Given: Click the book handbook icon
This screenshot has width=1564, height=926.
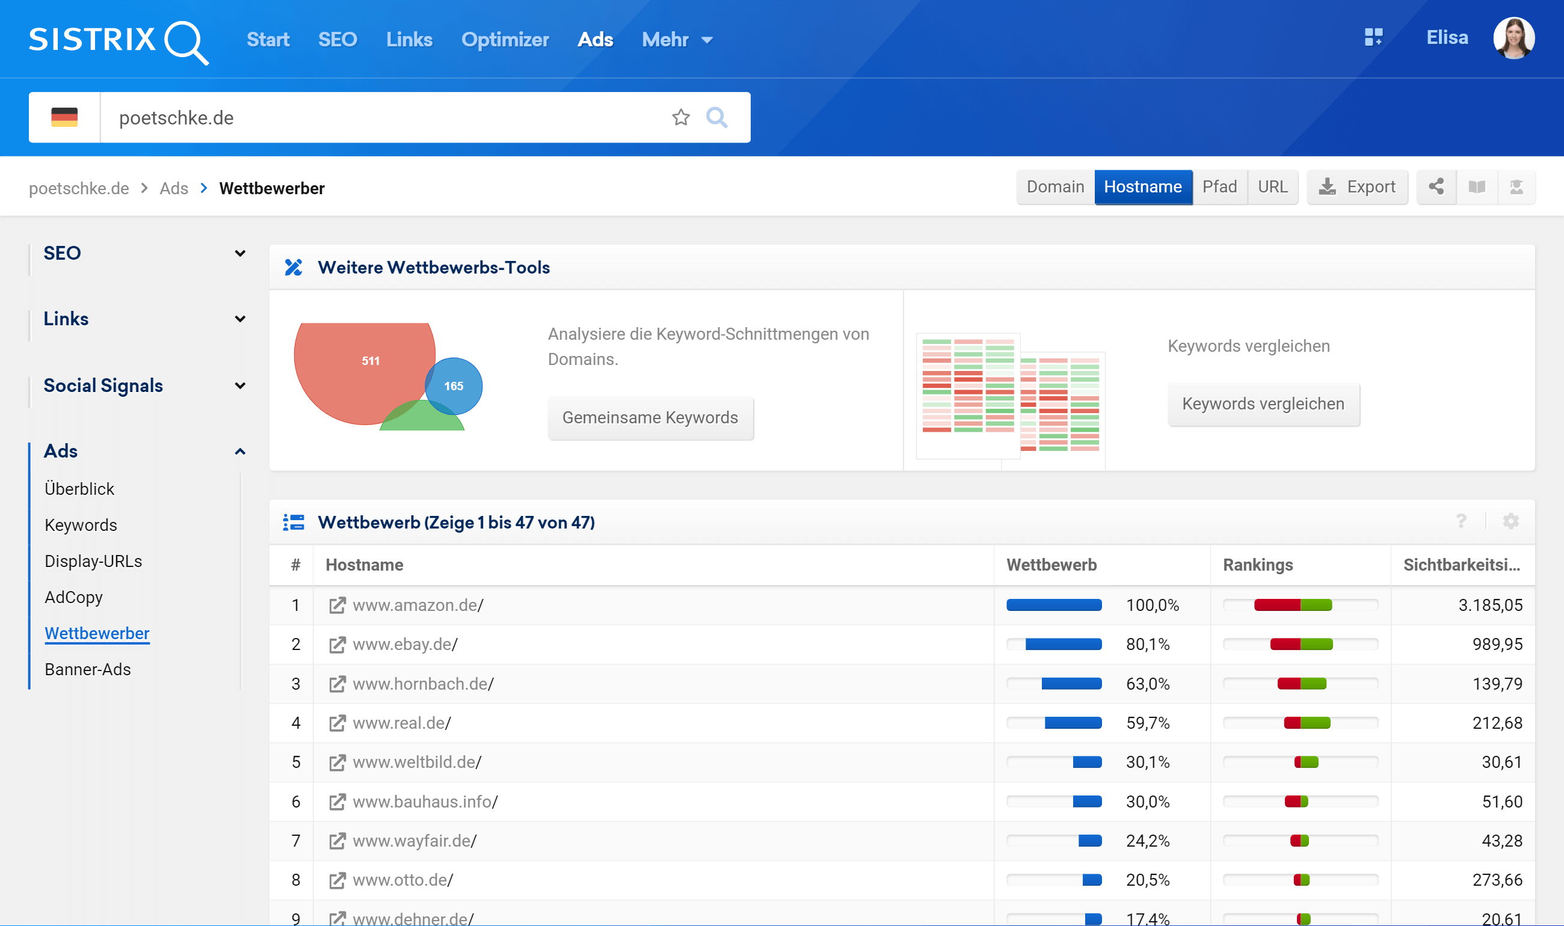Looking at the screenshot, I should (x=1477, y=186).
